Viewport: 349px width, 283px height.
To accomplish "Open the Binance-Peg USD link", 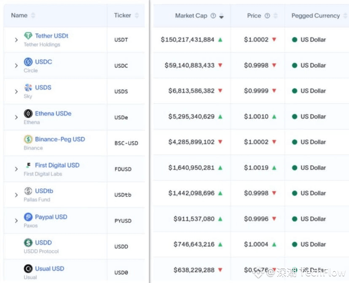I will click(x=60, y=139).
